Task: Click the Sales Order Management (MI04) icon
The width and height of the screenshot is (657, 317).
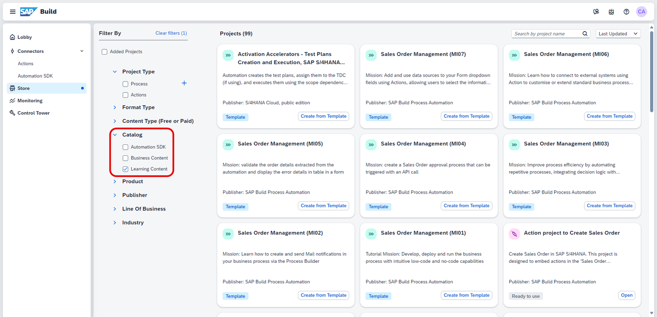Action: [x=371, y=144]
